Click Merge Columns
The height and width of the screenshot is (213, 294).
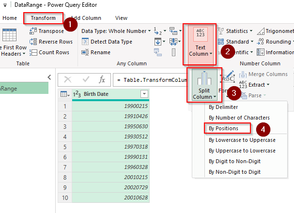[x=263, y=75]
